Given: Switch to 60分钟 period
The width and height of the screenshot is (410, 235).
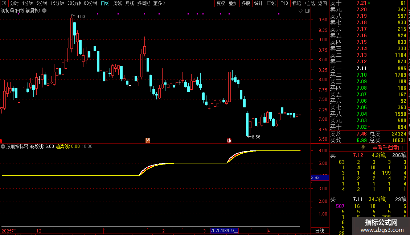Looking at the screenshot, I should pos(91,3).
